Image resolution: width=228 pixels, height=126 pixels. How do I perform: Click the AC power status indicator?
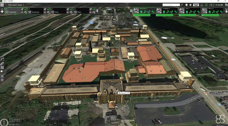211,5
